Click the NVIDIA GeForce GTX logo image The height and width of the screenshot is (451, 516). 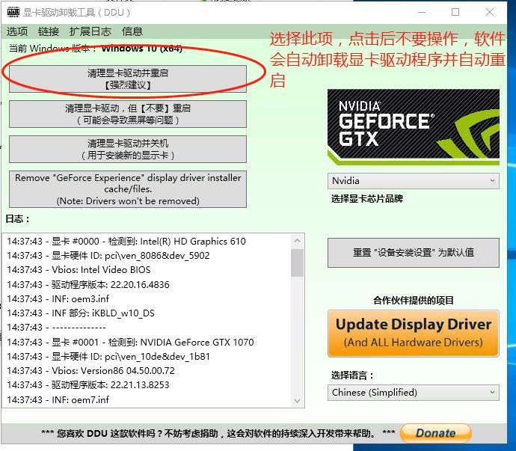click(x=414, y=127)
